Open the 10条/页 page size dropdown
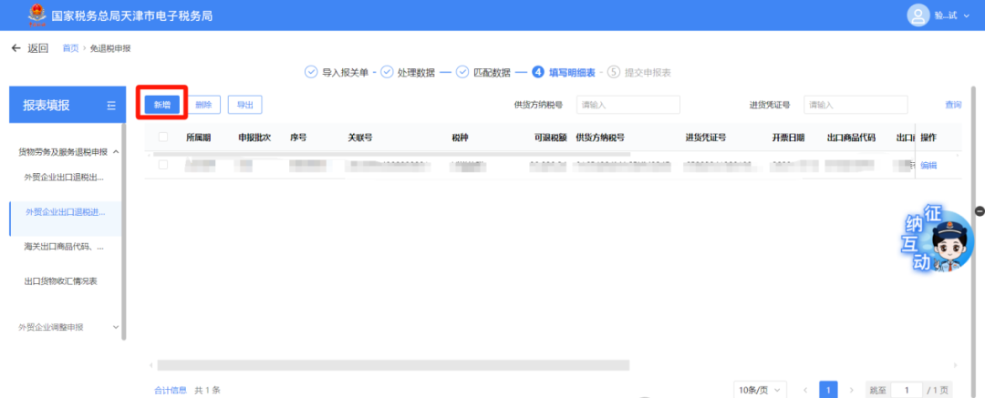985x398 pixels. (x=760, y=390)
